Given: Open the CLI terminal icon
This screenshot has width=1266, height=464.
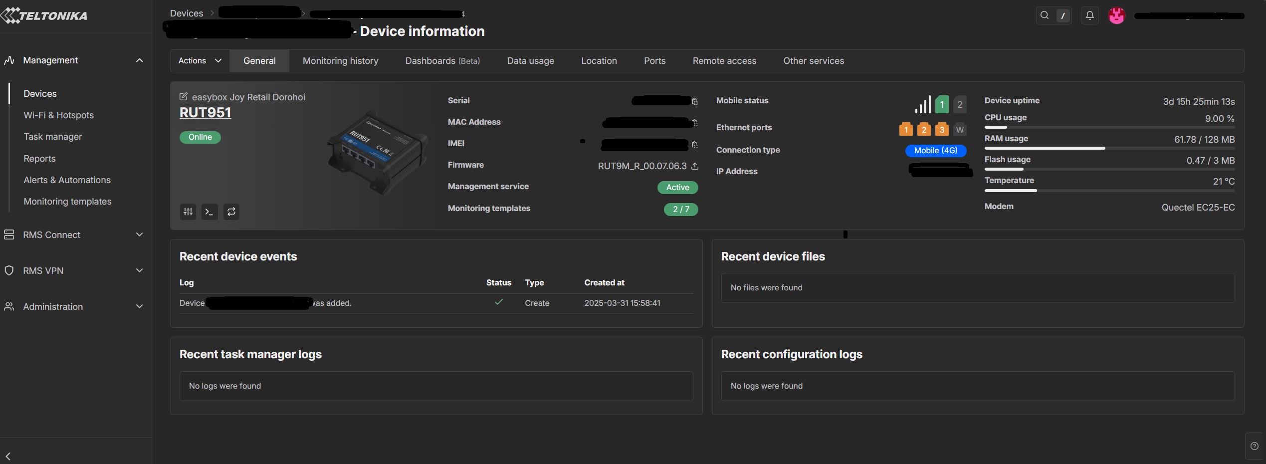Looking at the screenshot, I should point(210,212).
